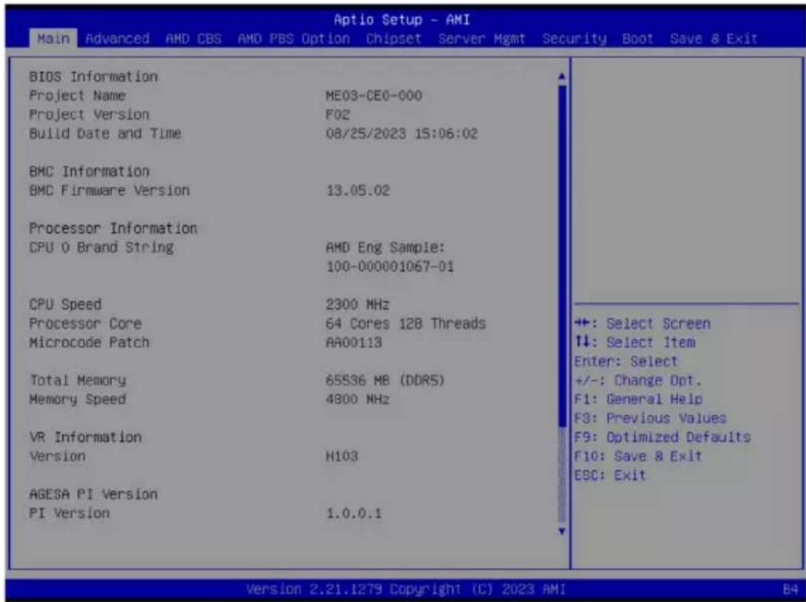
Task: Click CPU speed value 2300 MHz
Action: 357,305
